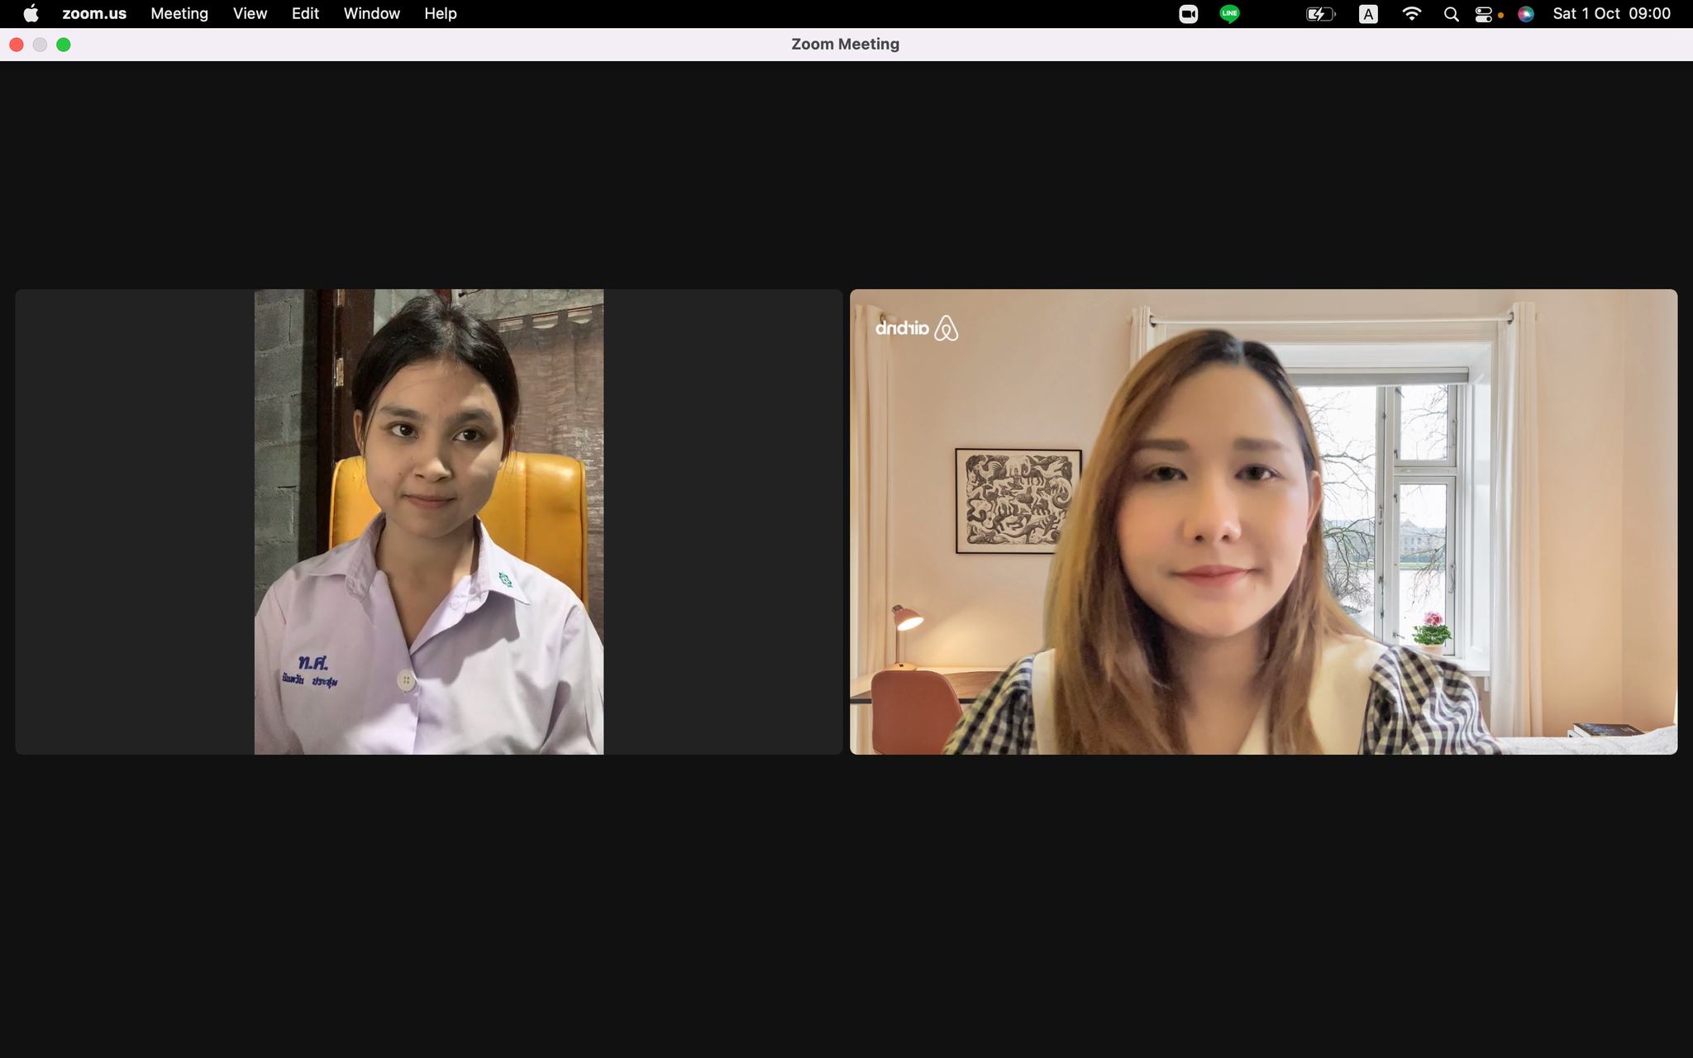
Task: Click the date and time display
Action: [x=1611, y=14]
